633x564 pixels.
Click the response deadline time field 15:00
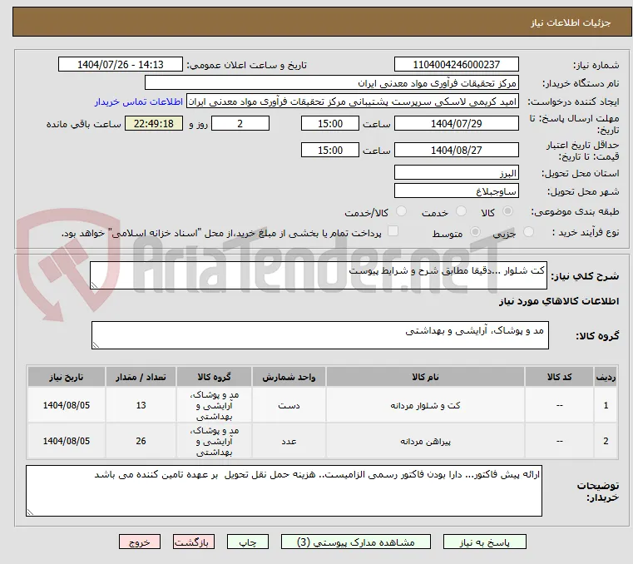tap(330, 124)
